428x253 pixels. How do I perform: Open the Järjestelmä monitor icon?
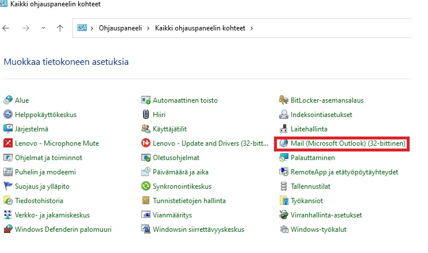(x=8, y=129)
